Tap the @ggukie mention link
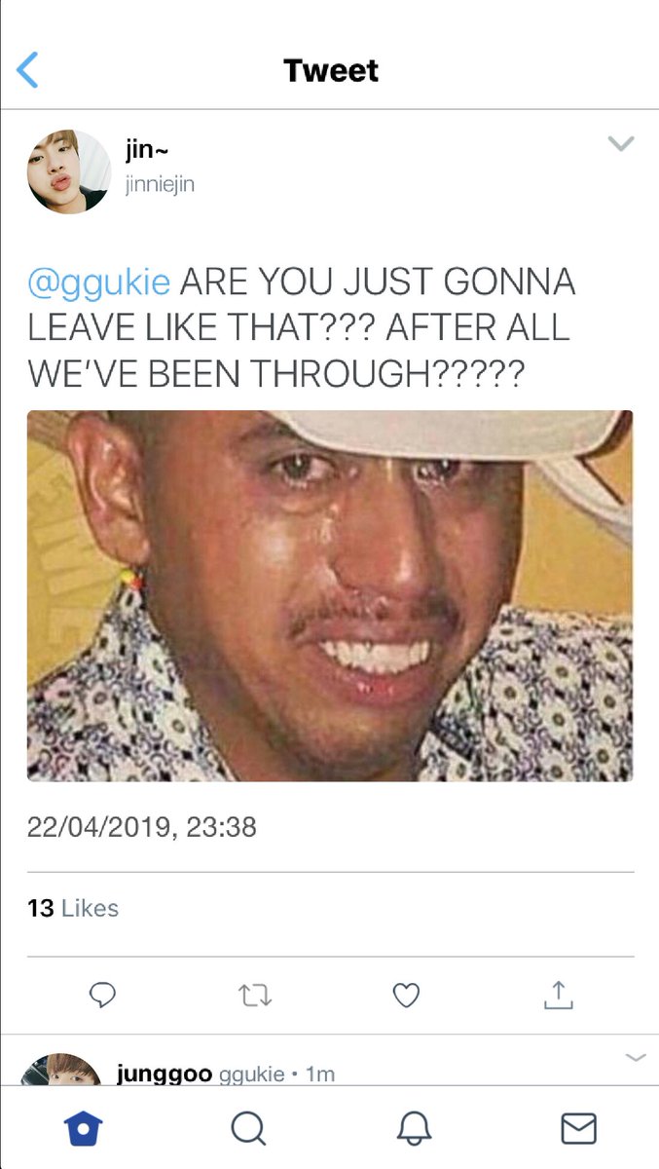This screenshot has height=1169, width=659. coord(99,282)
